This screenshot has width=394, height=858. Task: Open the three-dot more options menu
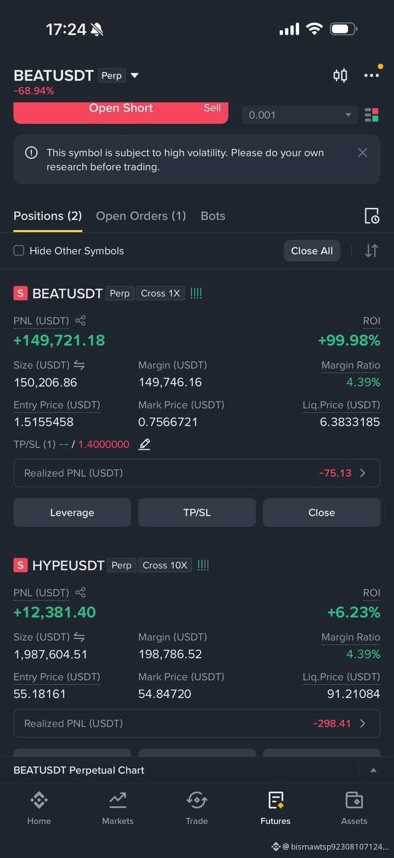(x=371, y=75)
